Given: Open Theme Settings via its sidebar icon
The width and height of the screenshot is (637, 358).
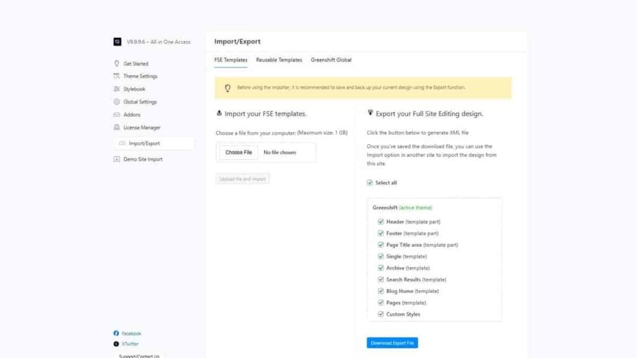Looking at the screenshot, I should [116, 76].
